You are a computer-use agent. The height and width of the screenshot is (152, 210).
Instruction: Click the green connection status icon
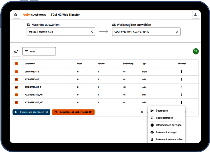196,51
